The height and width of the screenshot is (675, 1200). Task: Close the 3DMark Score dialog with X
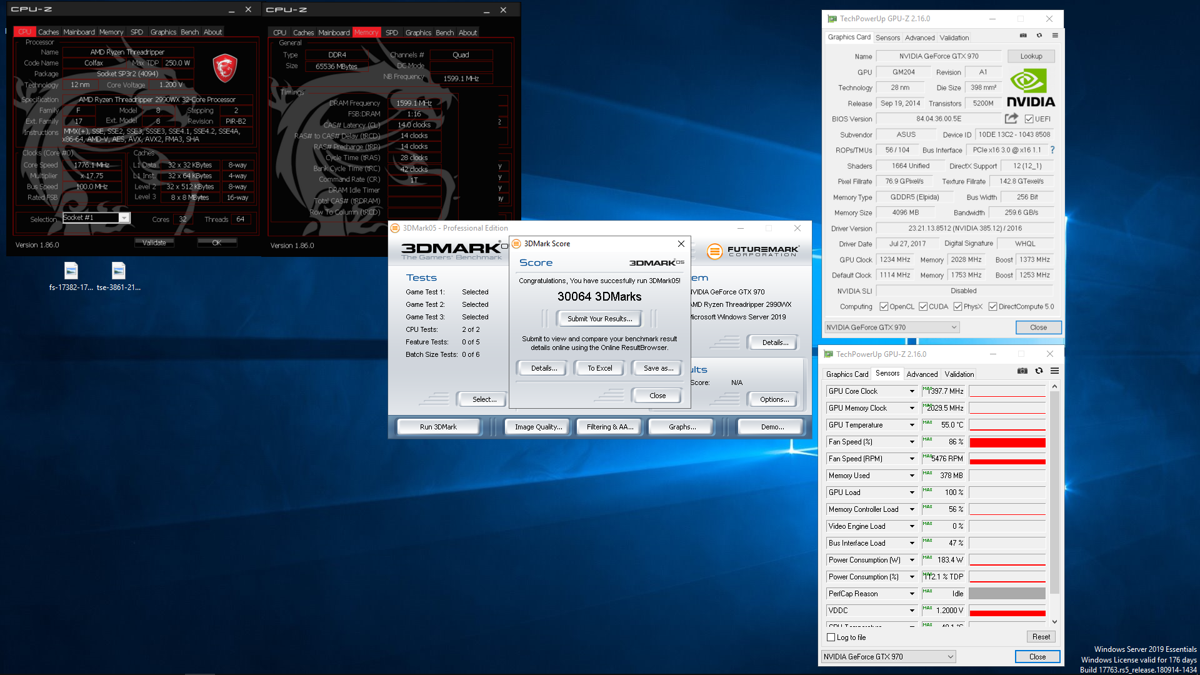coord(681,244)
